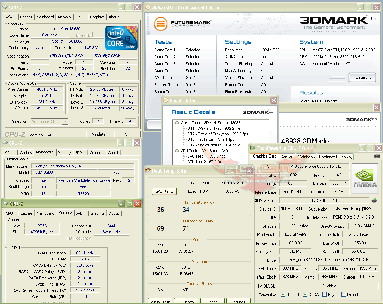383x304 pixels.
Task: Click the Subvendor XFX Pine Group field
Action: click(x=353, y=209)
